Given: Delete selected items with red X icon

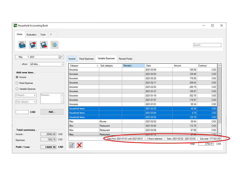Looking at the screenshot, I should point(79,145).
